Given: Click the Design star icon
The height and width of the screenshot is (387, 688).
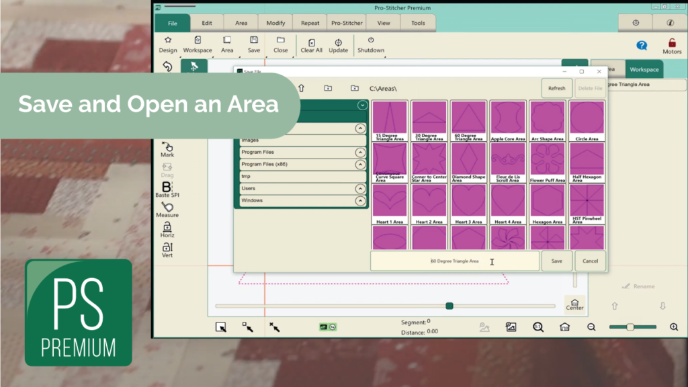Looking at the screenshot, I should [168, 40].
